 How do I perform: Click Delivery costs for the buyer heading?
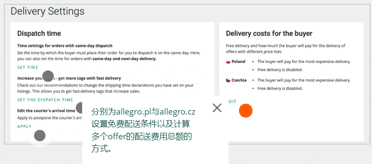coord(269,33)
